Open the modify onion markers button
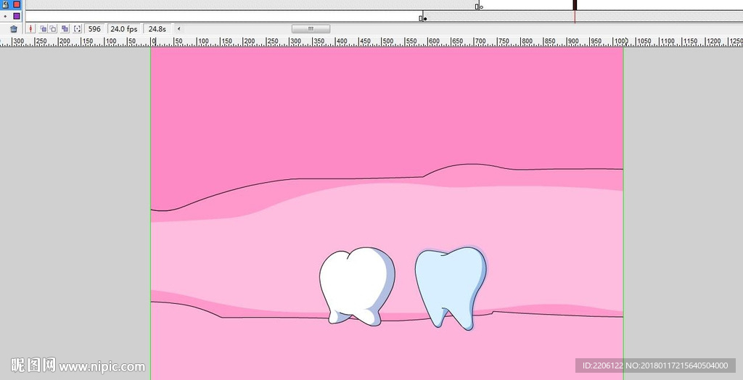Image resolution: width=743 pixels, height=380 pixels. 77,29
